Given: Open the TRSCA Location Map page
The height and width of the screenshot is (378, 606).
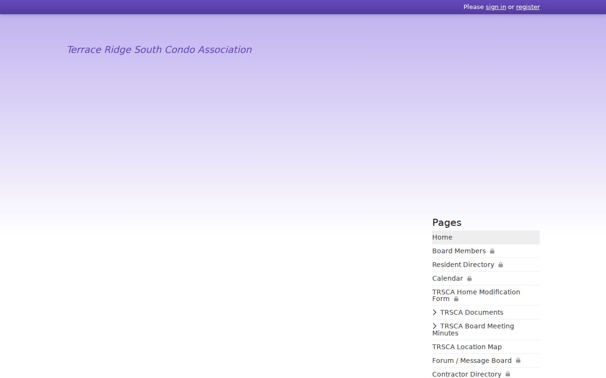Looking at the screenshot, I should point(467,347).
